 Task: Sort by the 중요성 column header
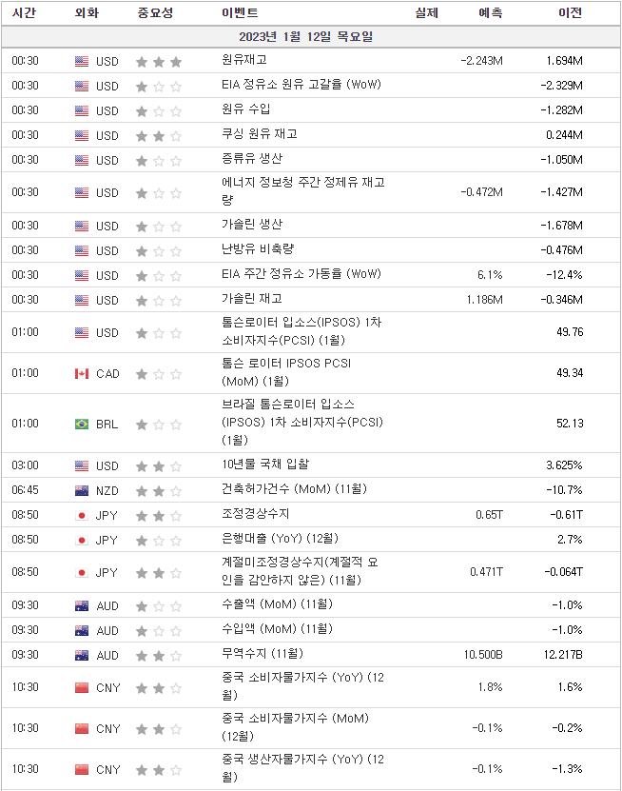[x=155, y=12]
